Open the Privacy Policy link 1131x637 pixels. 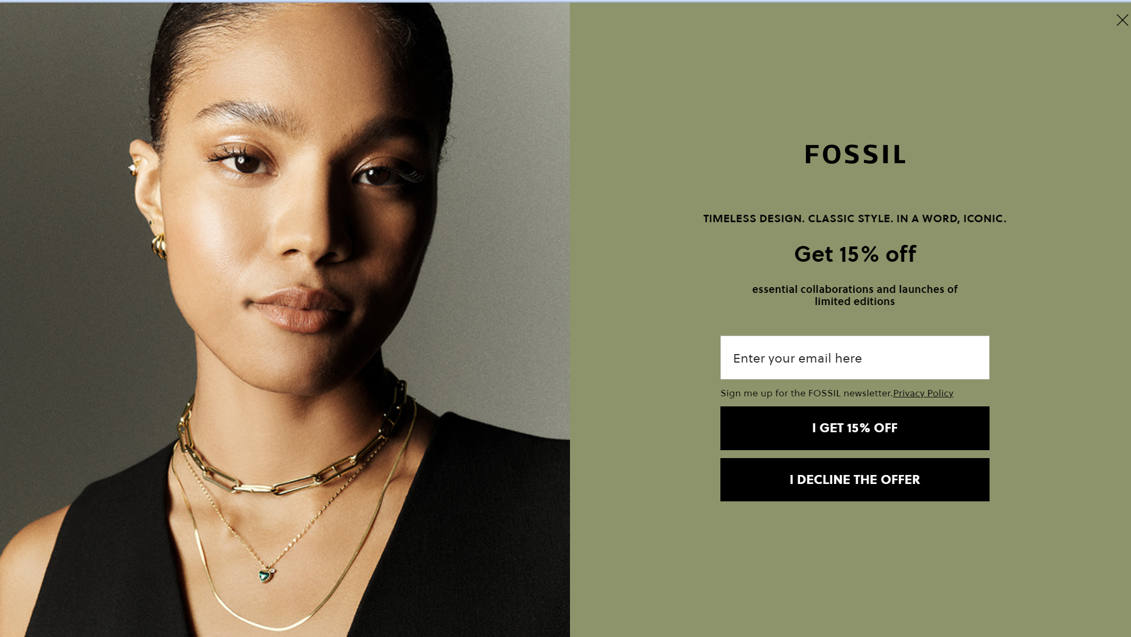[x=923, y=393]
